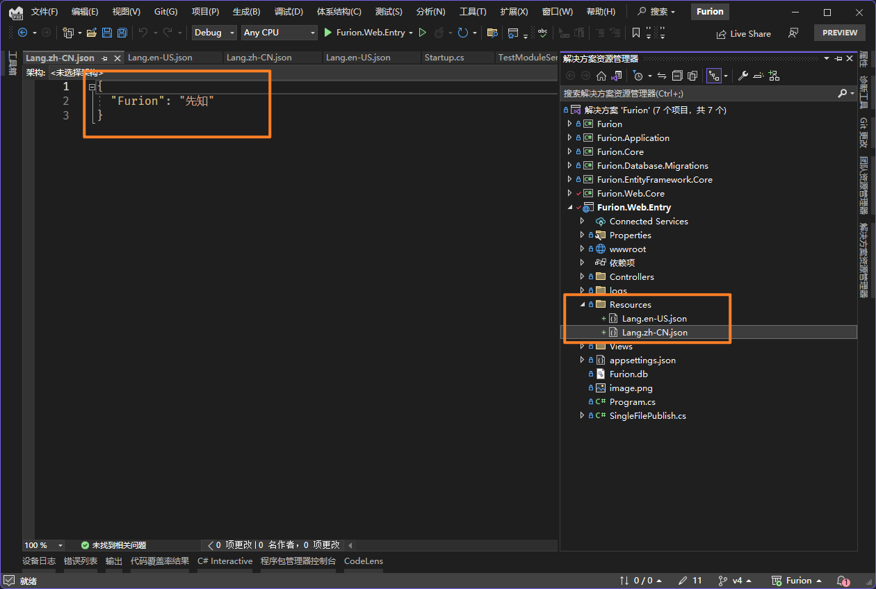
Task: Click the Home icon in Solution Explorer
Action: (601, 76)
